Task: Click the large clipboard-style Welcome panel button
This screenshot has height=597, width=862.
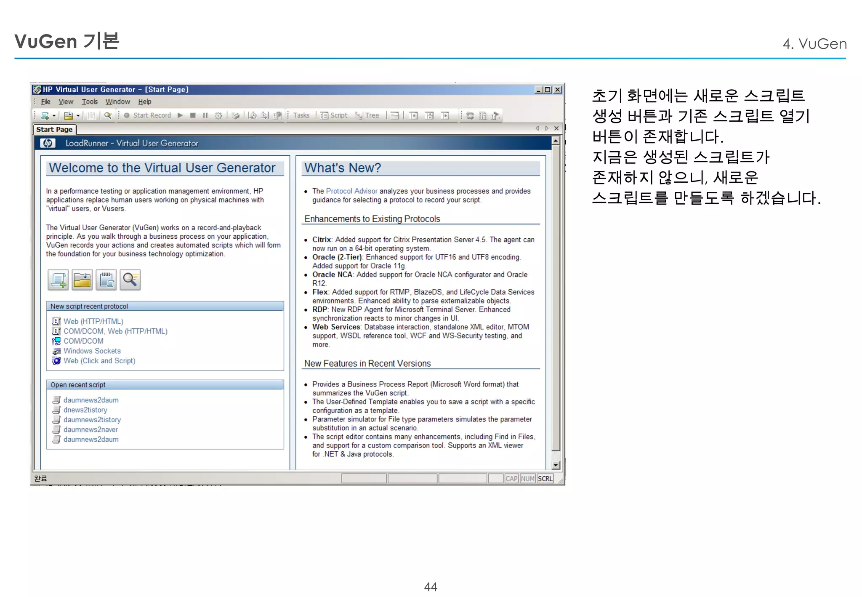Action: [106, 280]
